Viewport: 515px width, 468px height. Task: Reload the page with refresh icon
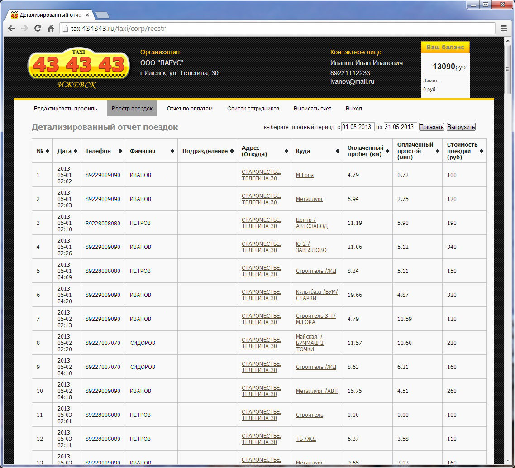coord(38,28)
